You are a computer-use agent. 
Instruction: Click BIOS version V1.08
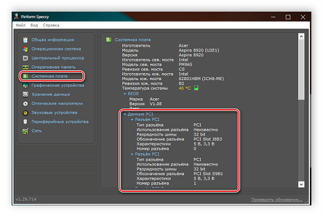pos(155,104)
